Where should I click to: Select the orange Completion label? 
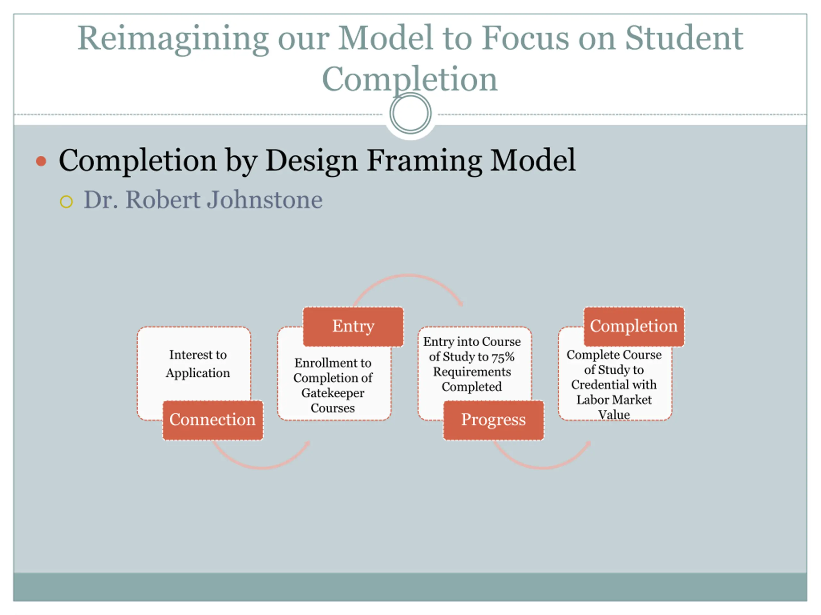click(634, 326)
